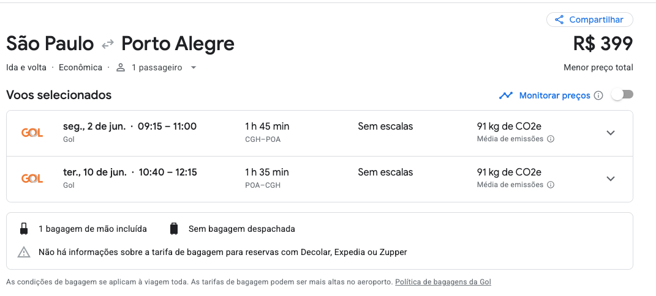Click the Monitorar preços label
656x296 pixels.
pos(554,95)
